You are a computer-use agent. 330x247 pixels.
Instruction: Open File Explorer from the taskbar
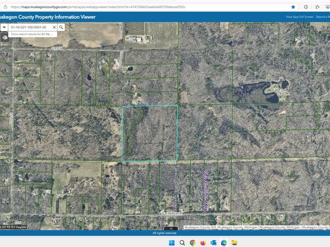[x=234, y=243]
